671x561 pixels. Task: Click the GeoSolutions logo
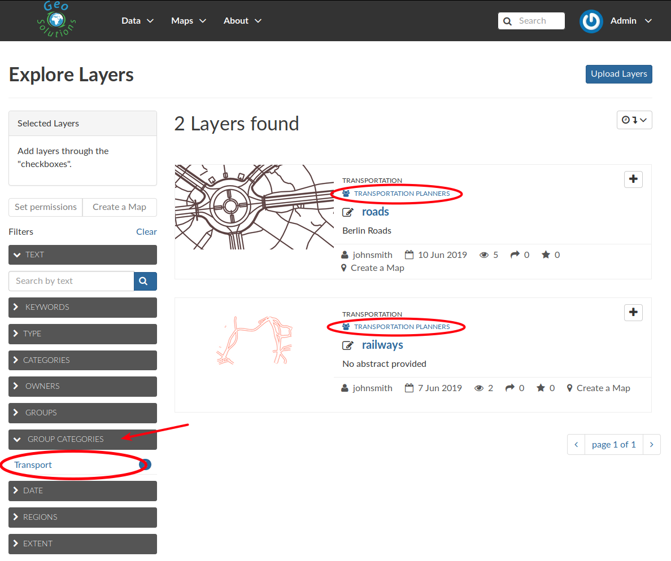click(56, 19)
